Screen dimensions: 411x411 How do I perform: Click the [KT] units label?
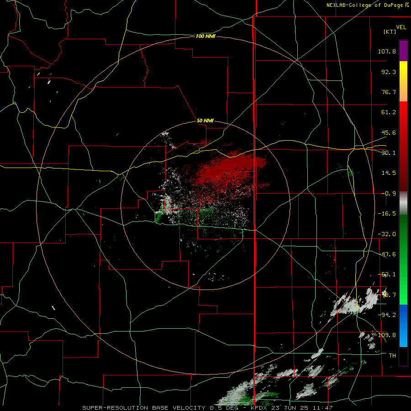(x=390, y=32)
